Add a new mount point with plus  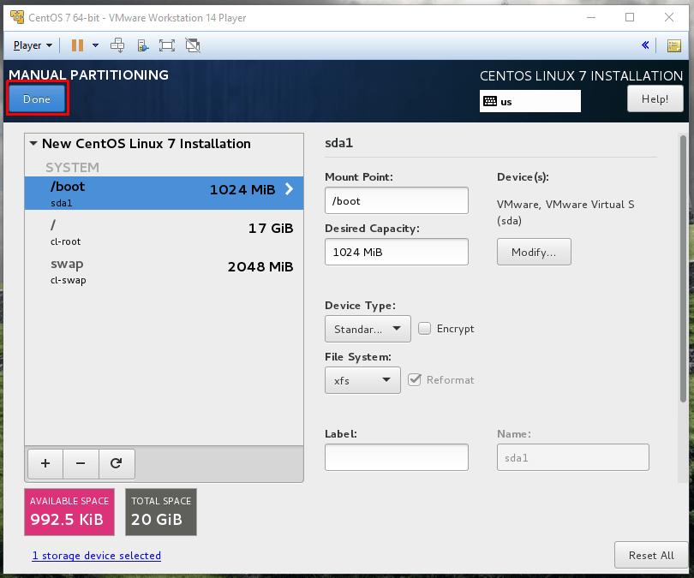(x=45, y=463)
